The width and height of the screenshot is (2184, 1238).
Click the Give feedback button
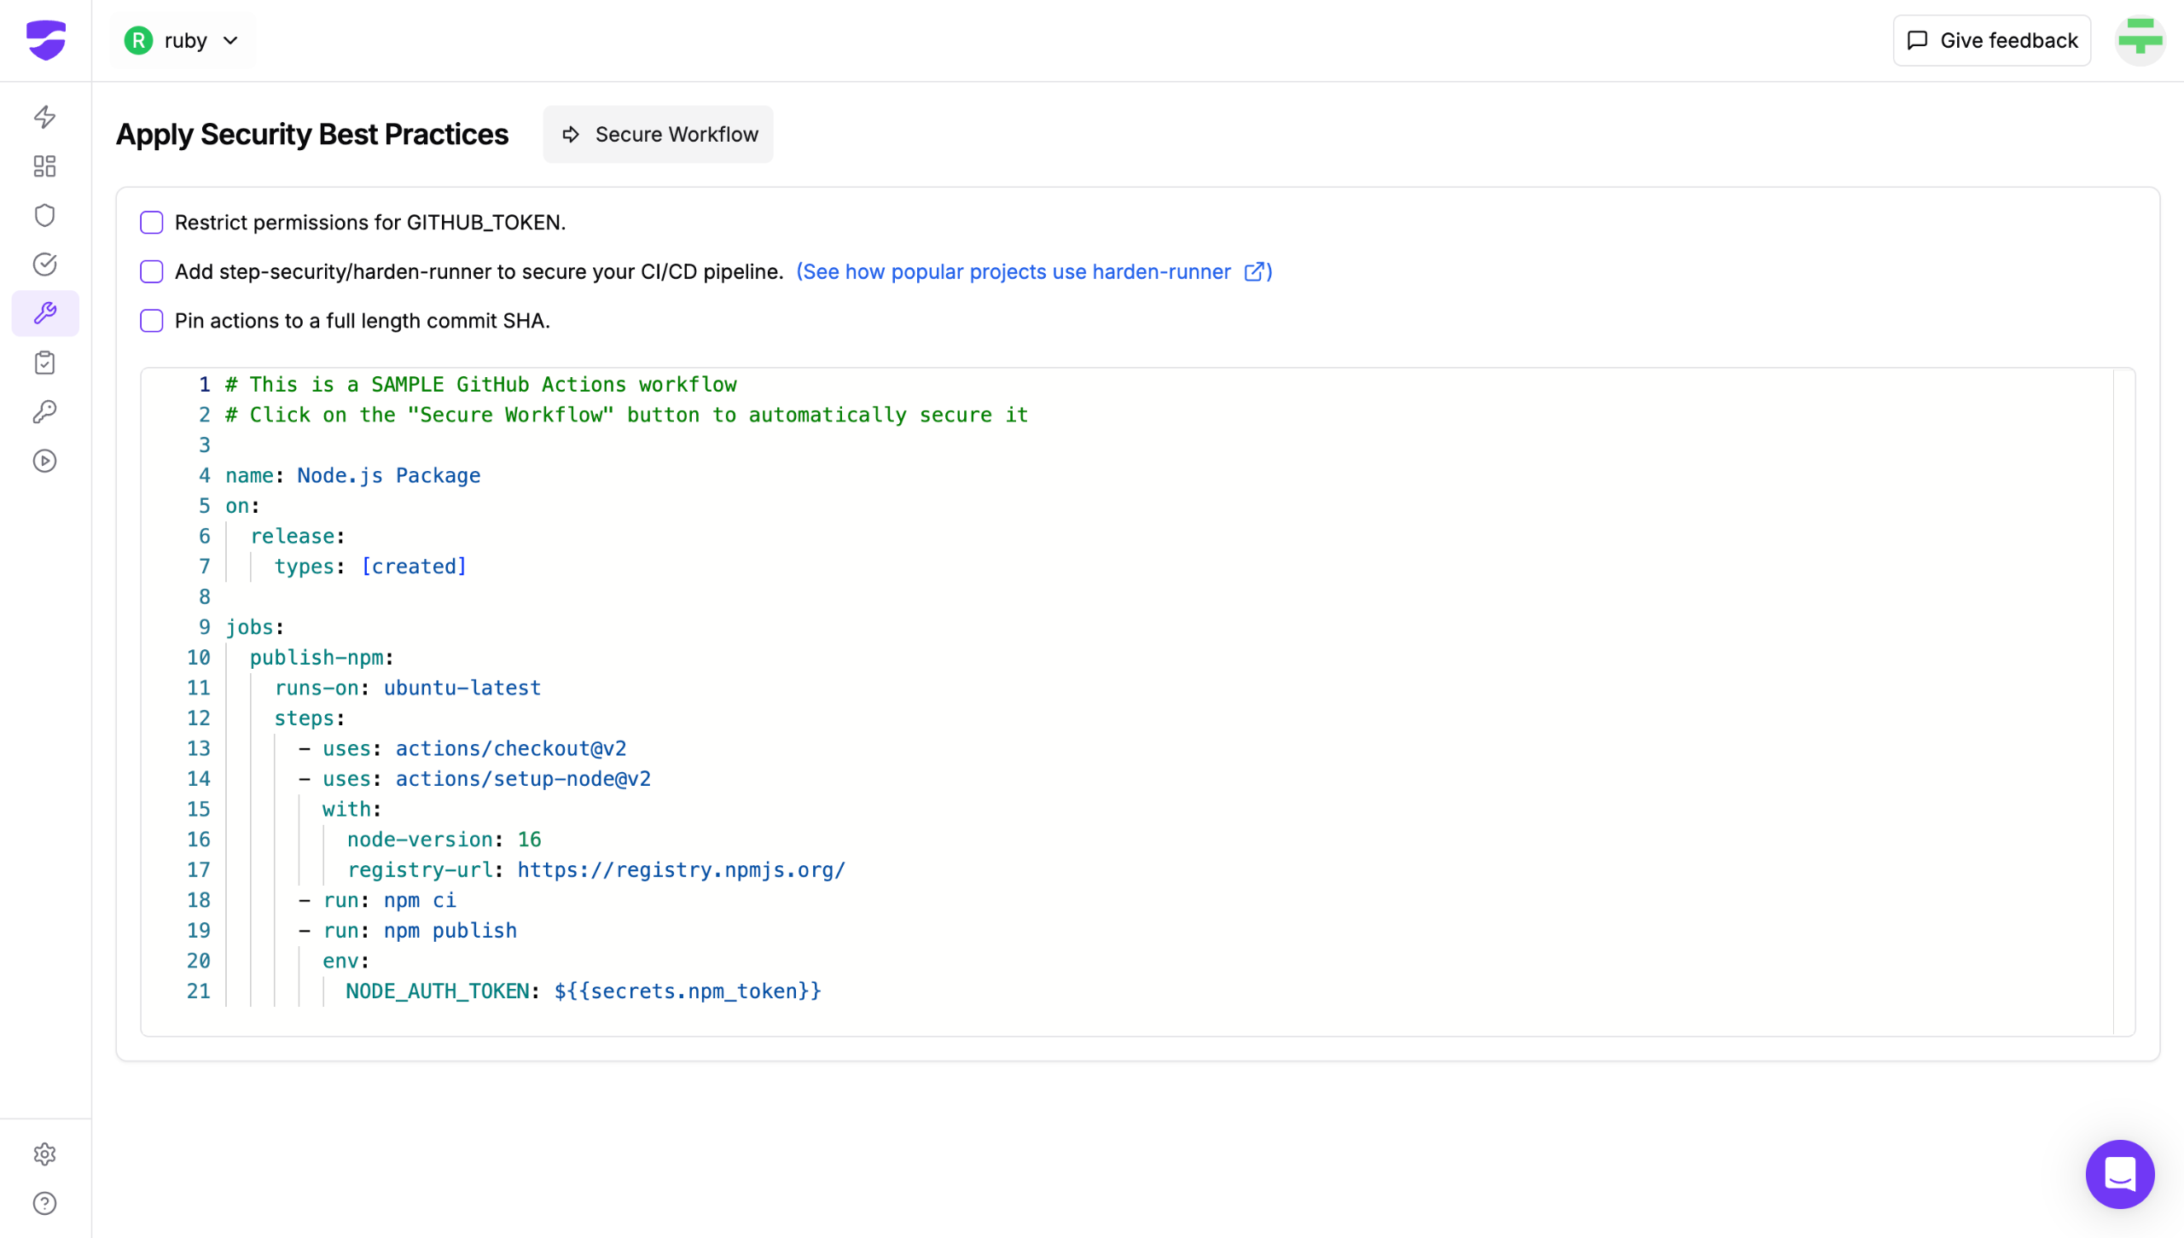point(1991,40)
